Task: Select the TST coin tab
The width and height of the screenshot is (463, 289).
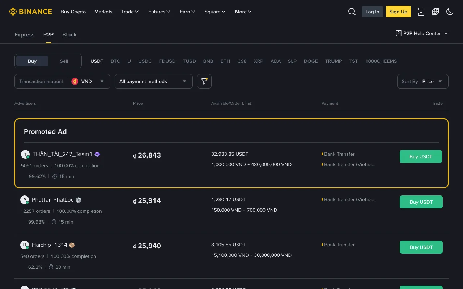Action: 354,61
